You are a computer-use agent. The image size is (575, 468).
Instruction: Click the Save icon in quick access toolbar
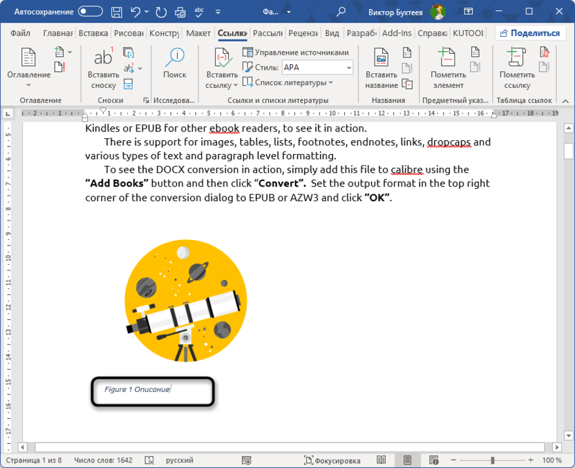click(116, 11)
